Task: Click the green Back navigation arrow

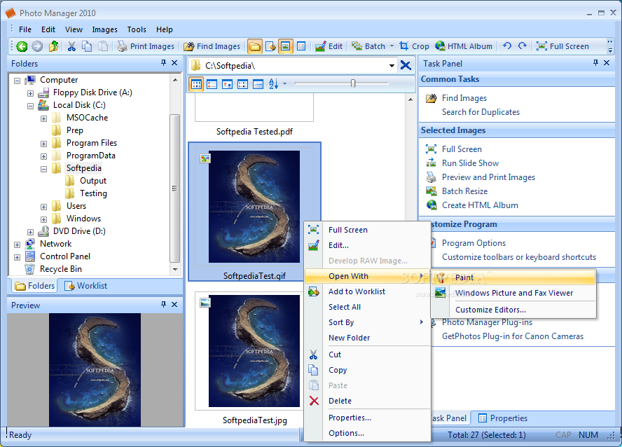Action: [x=22, y=46]
